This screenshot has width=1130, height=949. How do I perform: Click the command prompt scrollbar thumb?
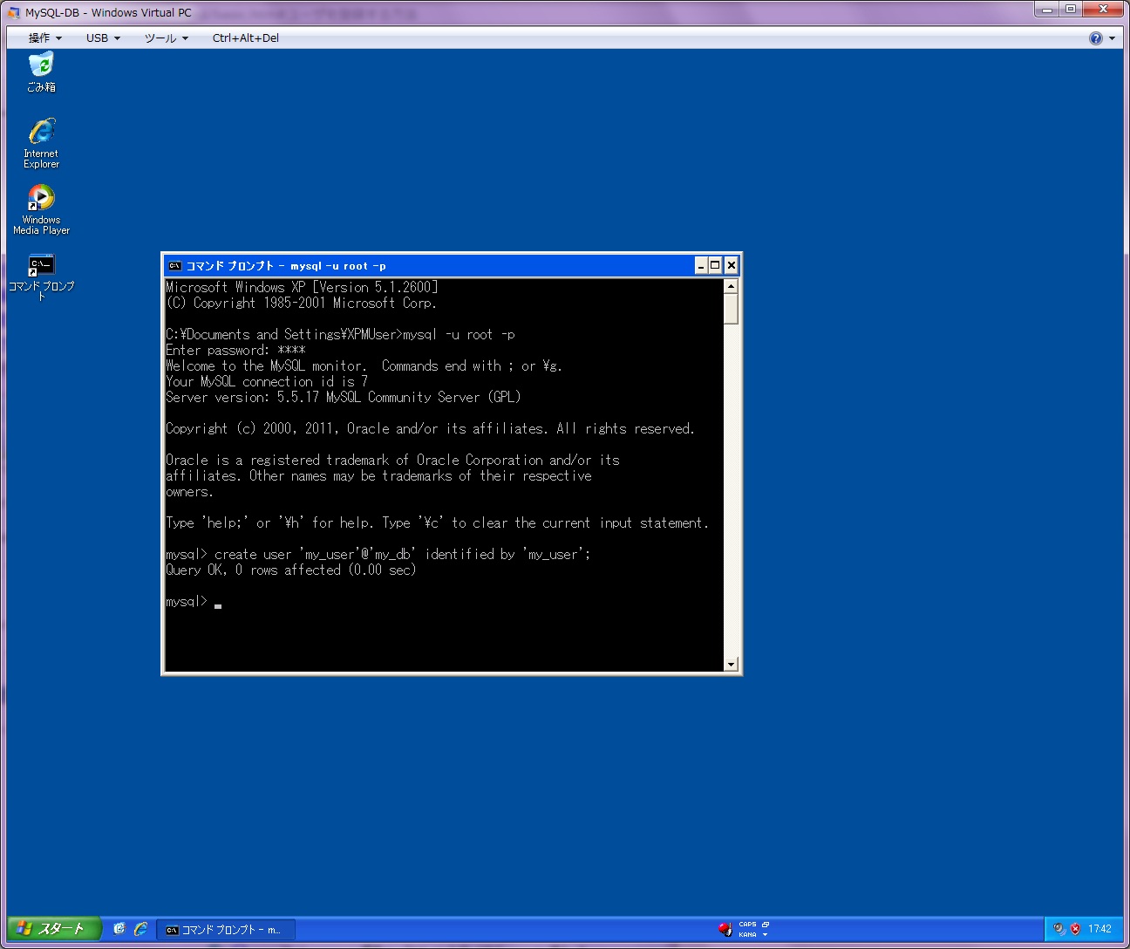(x=731, y=309)
